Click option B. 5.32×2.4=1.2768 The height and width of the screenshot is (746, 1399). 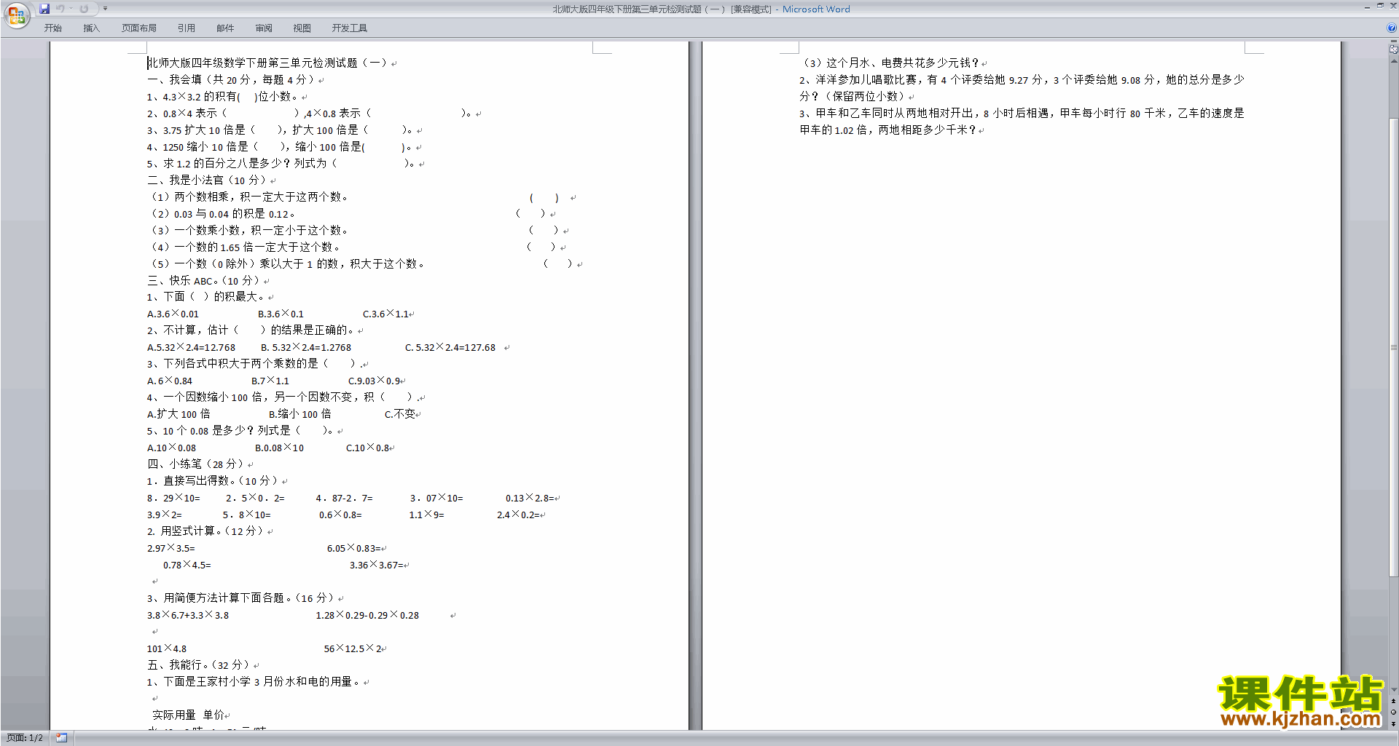coord(305,348)
